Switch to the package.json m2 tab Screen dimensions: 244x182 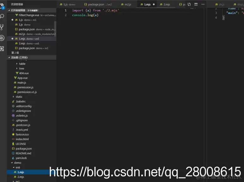click(98, 4)
